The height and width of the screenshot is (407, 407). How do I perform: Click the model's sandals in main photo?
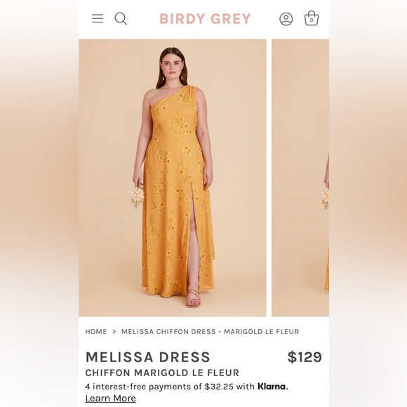[193, 299]
